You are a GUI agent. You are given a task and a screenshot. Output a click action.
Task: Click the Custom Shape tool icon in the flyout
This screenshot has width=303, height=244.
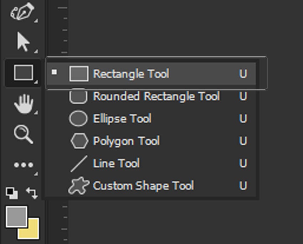78,186
